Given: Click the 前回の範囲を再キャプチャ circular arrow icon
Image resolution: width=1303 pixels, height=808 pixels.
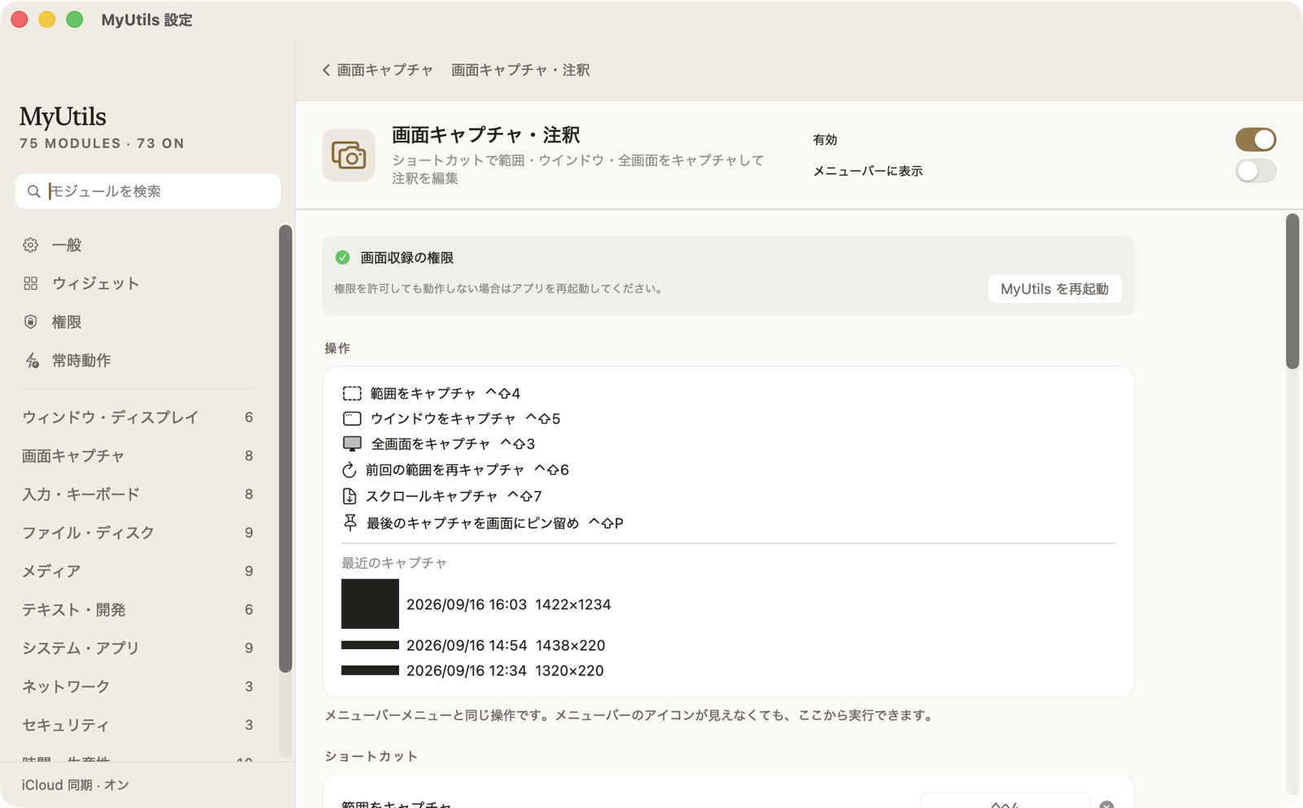Looking at the screenshot, I should [349, 470].
